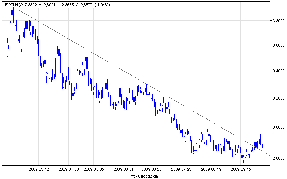
Task: Click the 2009-04-08 date axis label
Action: [69, 169]
